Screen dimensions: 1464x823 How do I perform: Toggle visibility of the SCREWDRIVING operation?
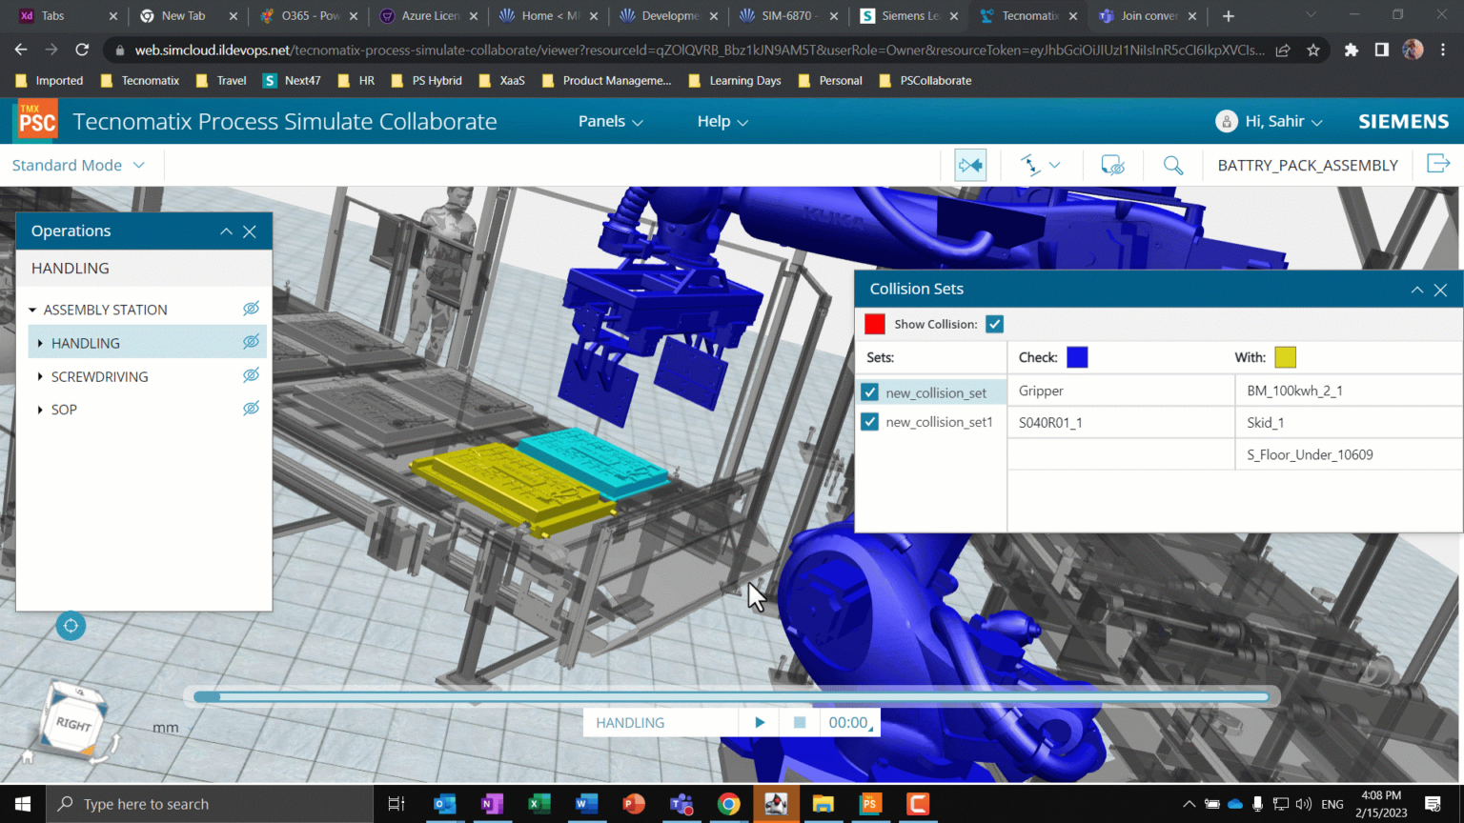251,375
